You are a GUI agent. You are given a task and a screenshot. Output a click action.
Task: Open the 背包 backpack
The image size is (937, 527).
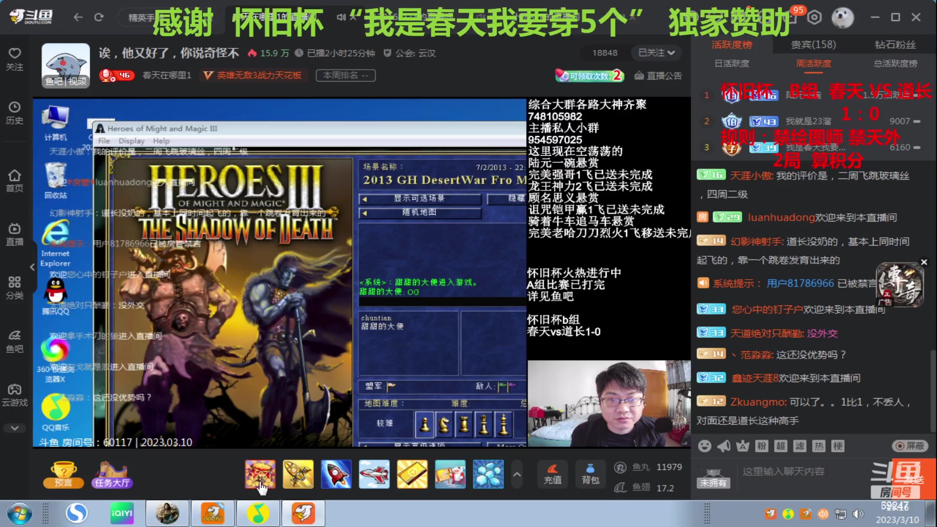(x=591, y=474)
